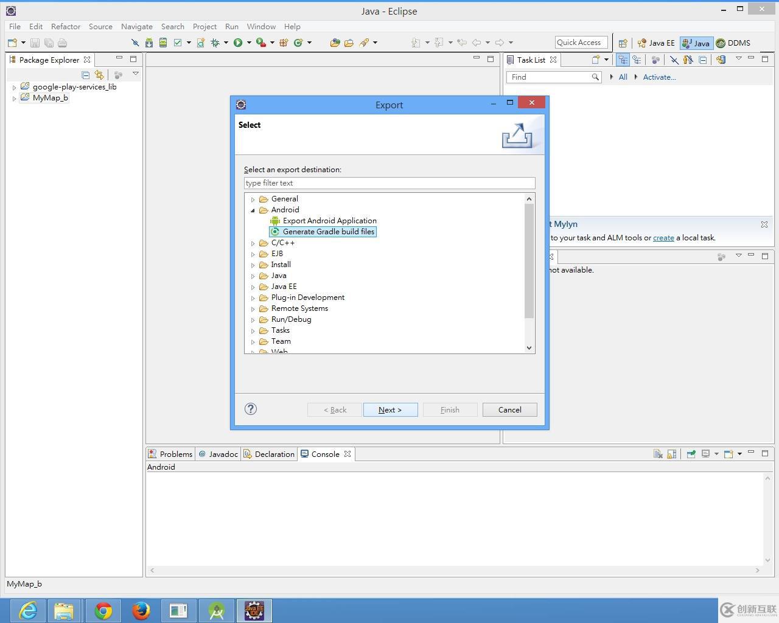This screenshot has height=623, width=779.
Task: Open Internet Explorer from the taskbar
Action: click(x=28, y=610)
